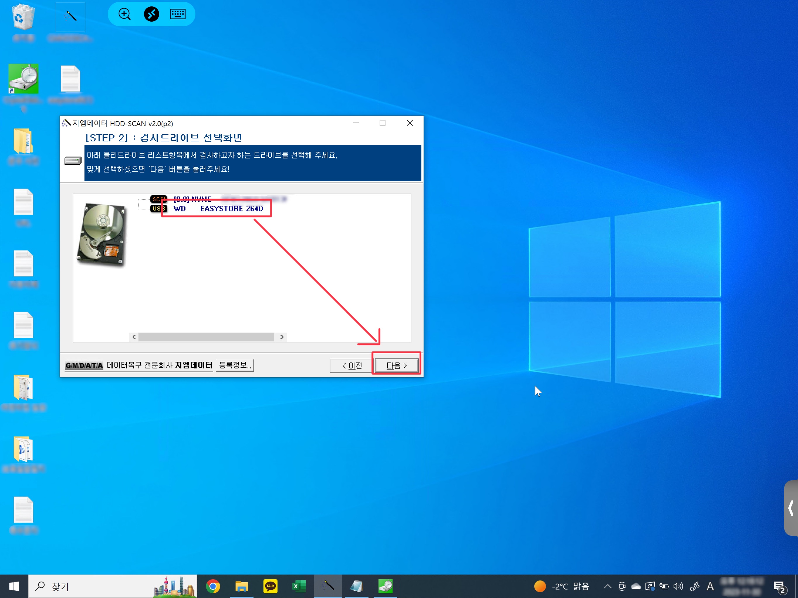Click the 다음 > button

[396, 365]
